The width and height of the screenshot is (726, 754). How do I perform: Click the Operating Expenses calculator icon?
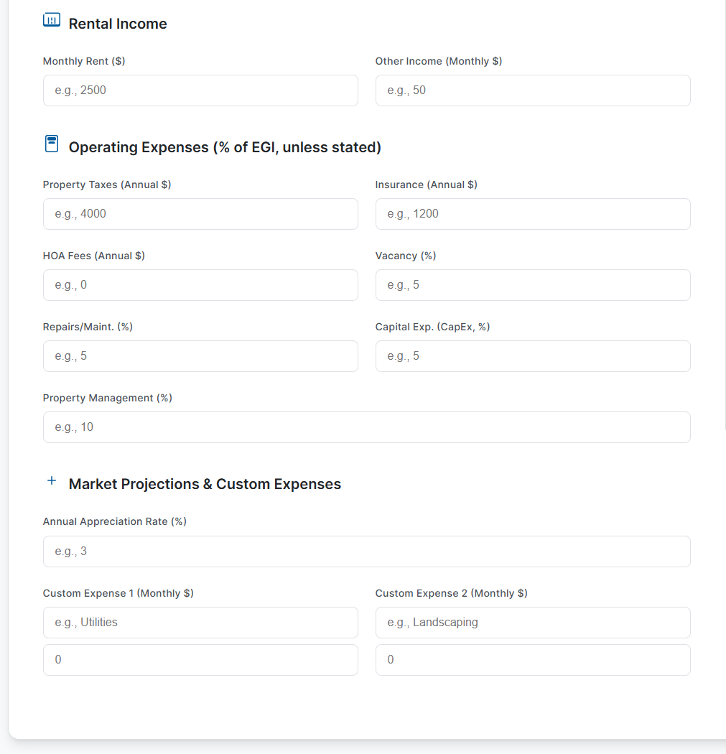[52, 144]
